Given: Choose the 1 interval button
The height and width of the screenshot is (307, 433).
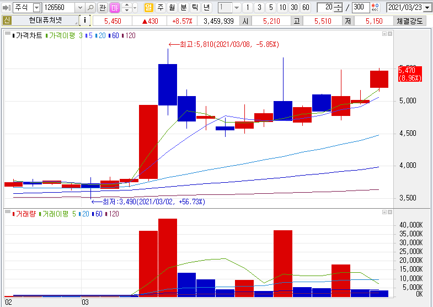Looking at the screenshot, I should (248, 8).
